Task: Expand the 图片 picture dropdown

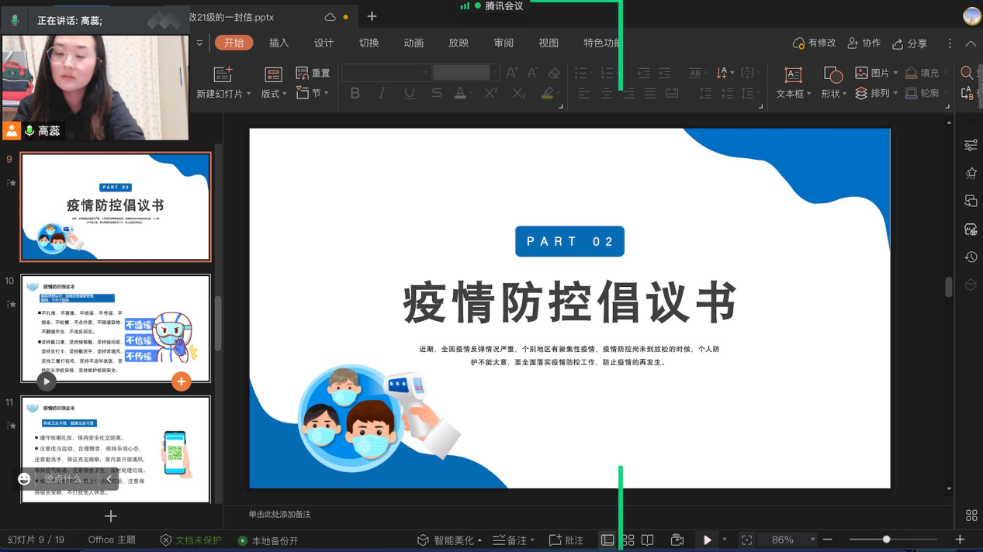Action: 895,73
